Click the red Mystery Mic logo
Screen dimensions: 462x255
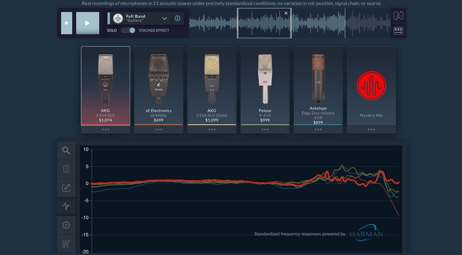[x=371, y=86]
